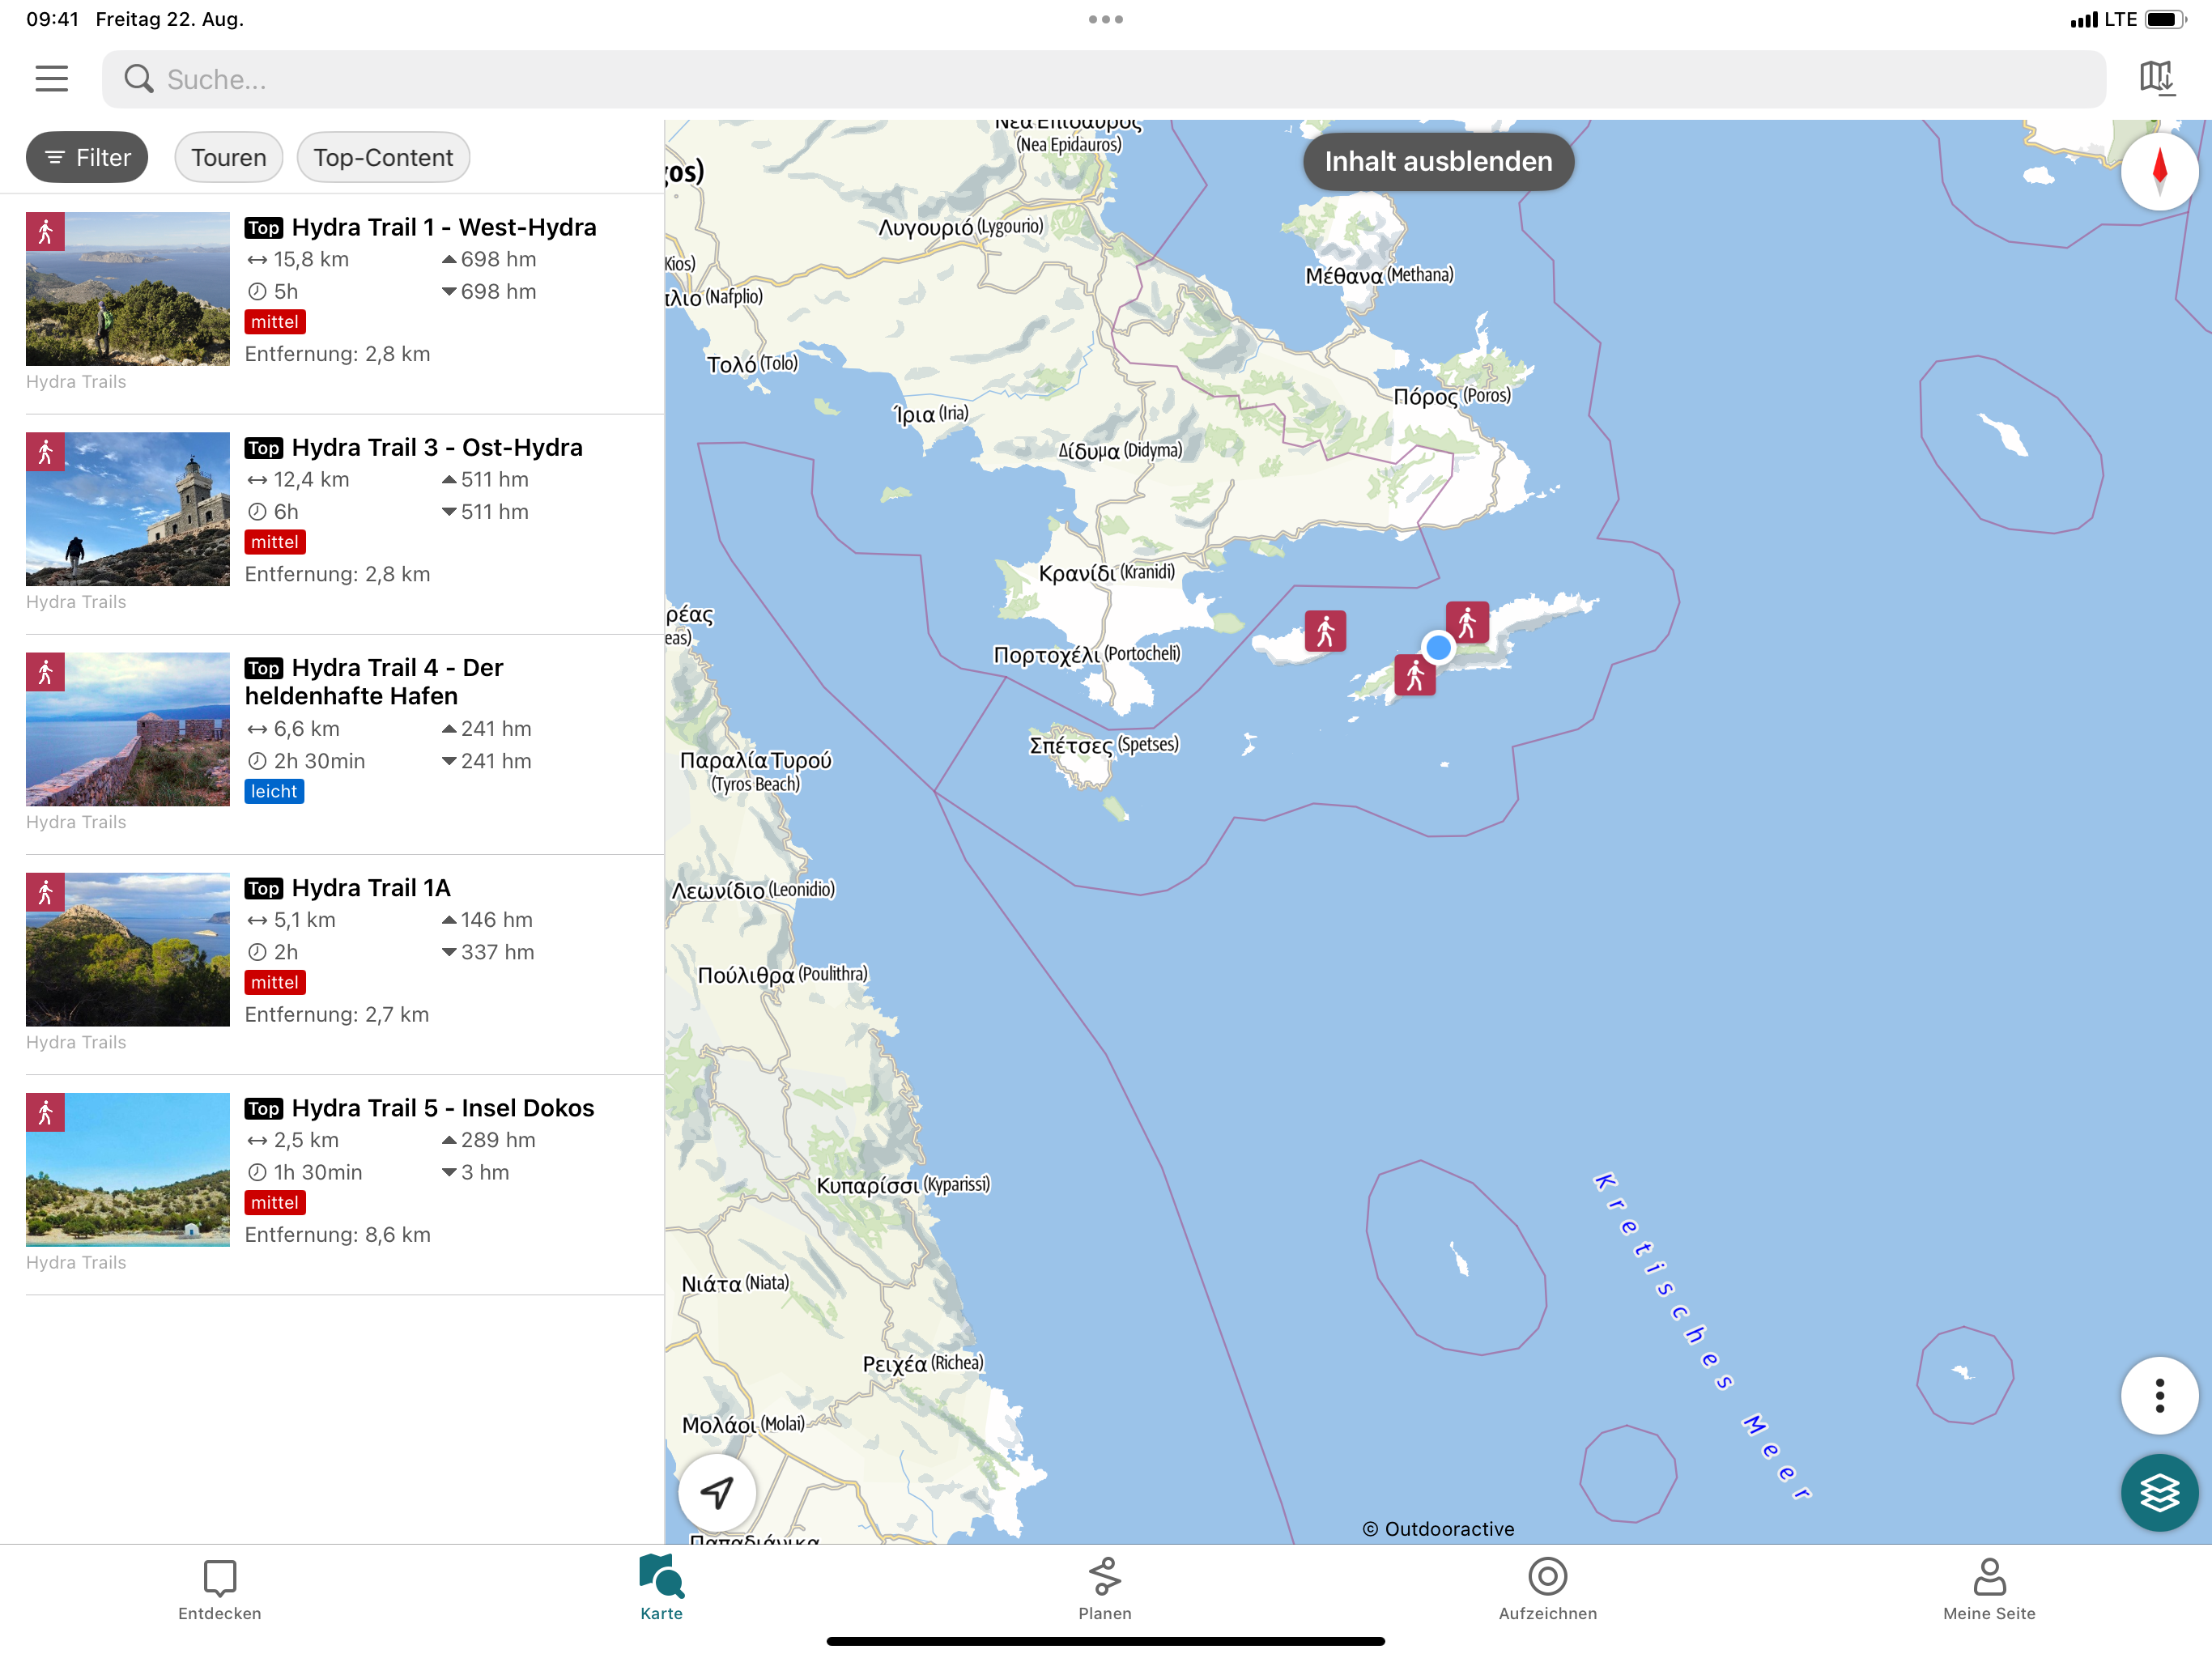2212x1658 pixels.
Task: Open Hydra Trail 3 lighthouse thumbnail
Action: 128,509
